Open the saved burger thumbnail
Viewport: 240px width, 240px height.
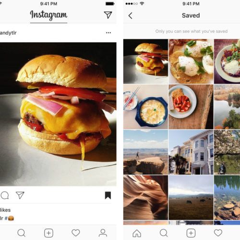145,61
